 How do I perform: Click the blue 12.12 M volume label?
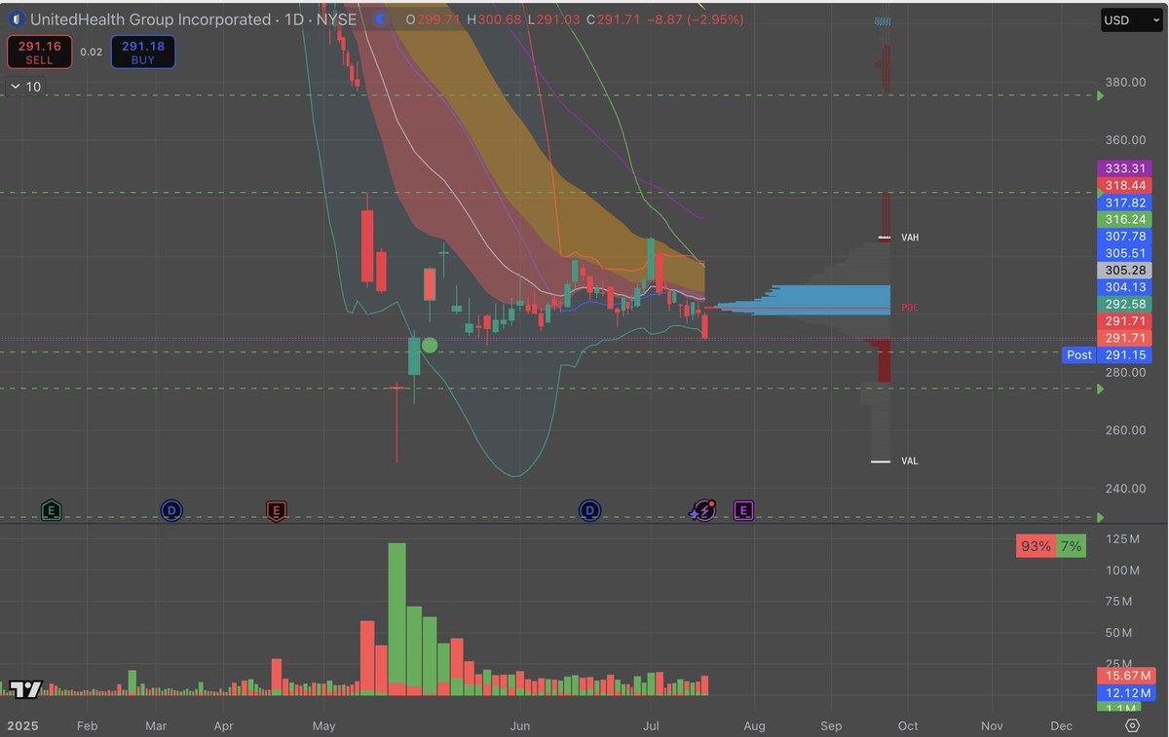click(x=1124, y=692)
